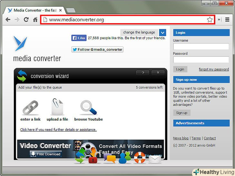Open the Contact link
The width and height of the screenshot is (235, 176).
pyautogui.click(x=210, y=138)
